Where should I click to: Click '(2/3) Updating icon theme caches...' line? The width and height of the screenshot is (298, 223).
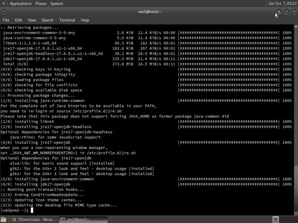tap(41, 200)
